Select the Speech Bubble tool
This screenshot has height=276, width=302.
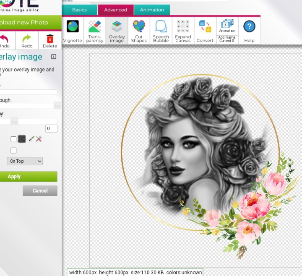pyautogui.click(x=161, y=31)
